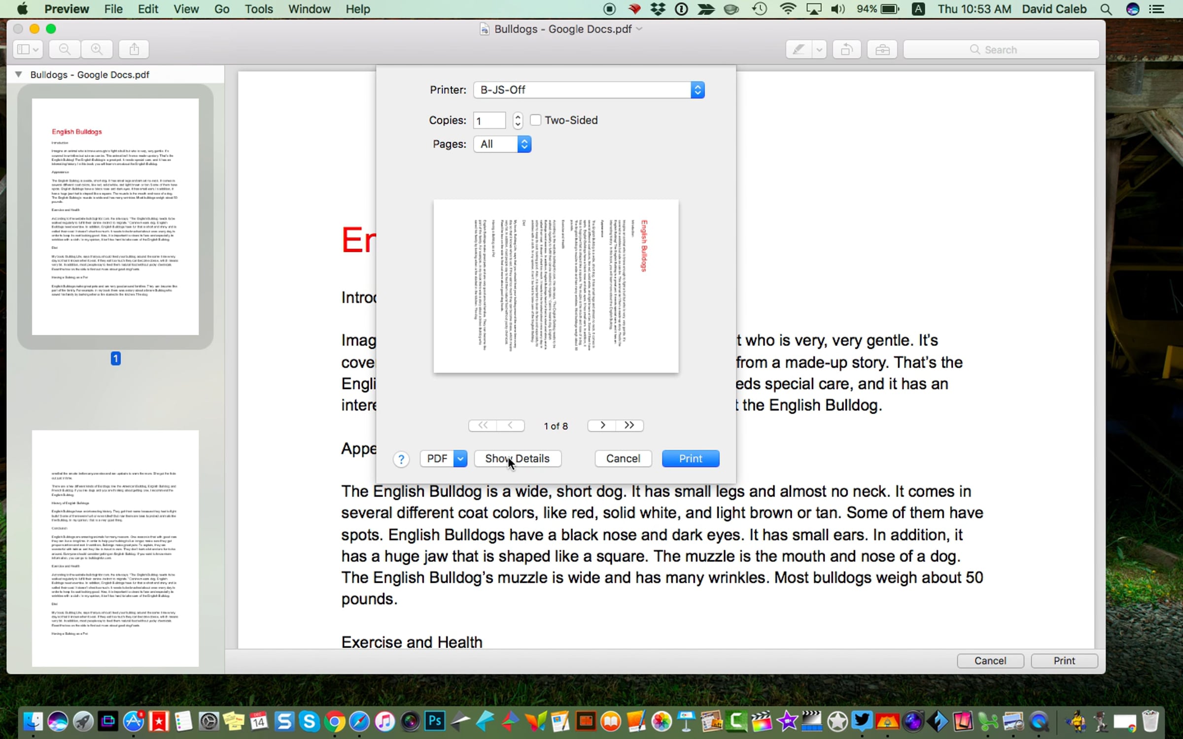
Task: Click the Share toolbar icon
Action: (134, 49)
